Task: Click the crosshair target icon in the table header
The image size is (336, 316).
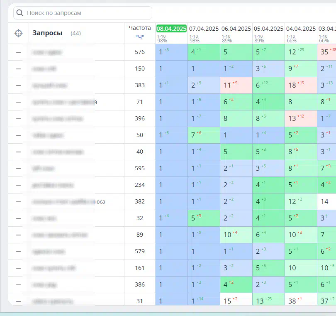Action: pyautogui.click(x=18, y=33)
